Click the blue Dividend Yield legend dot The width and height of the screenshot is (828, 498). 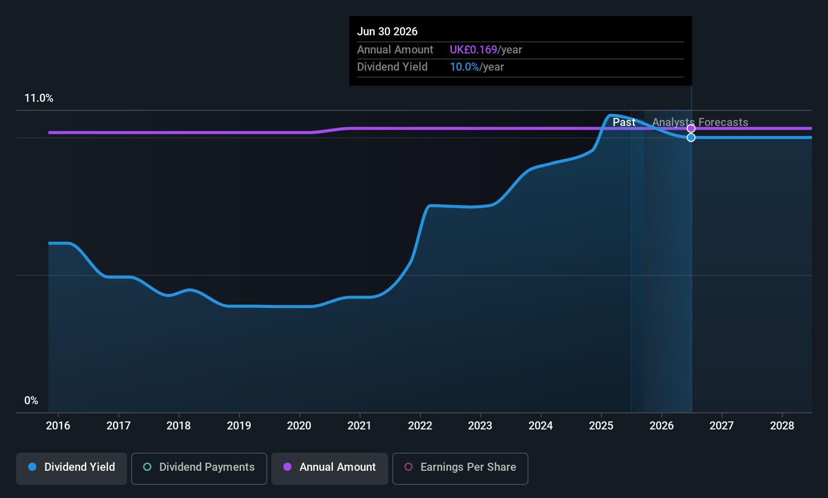click(32, 467)
